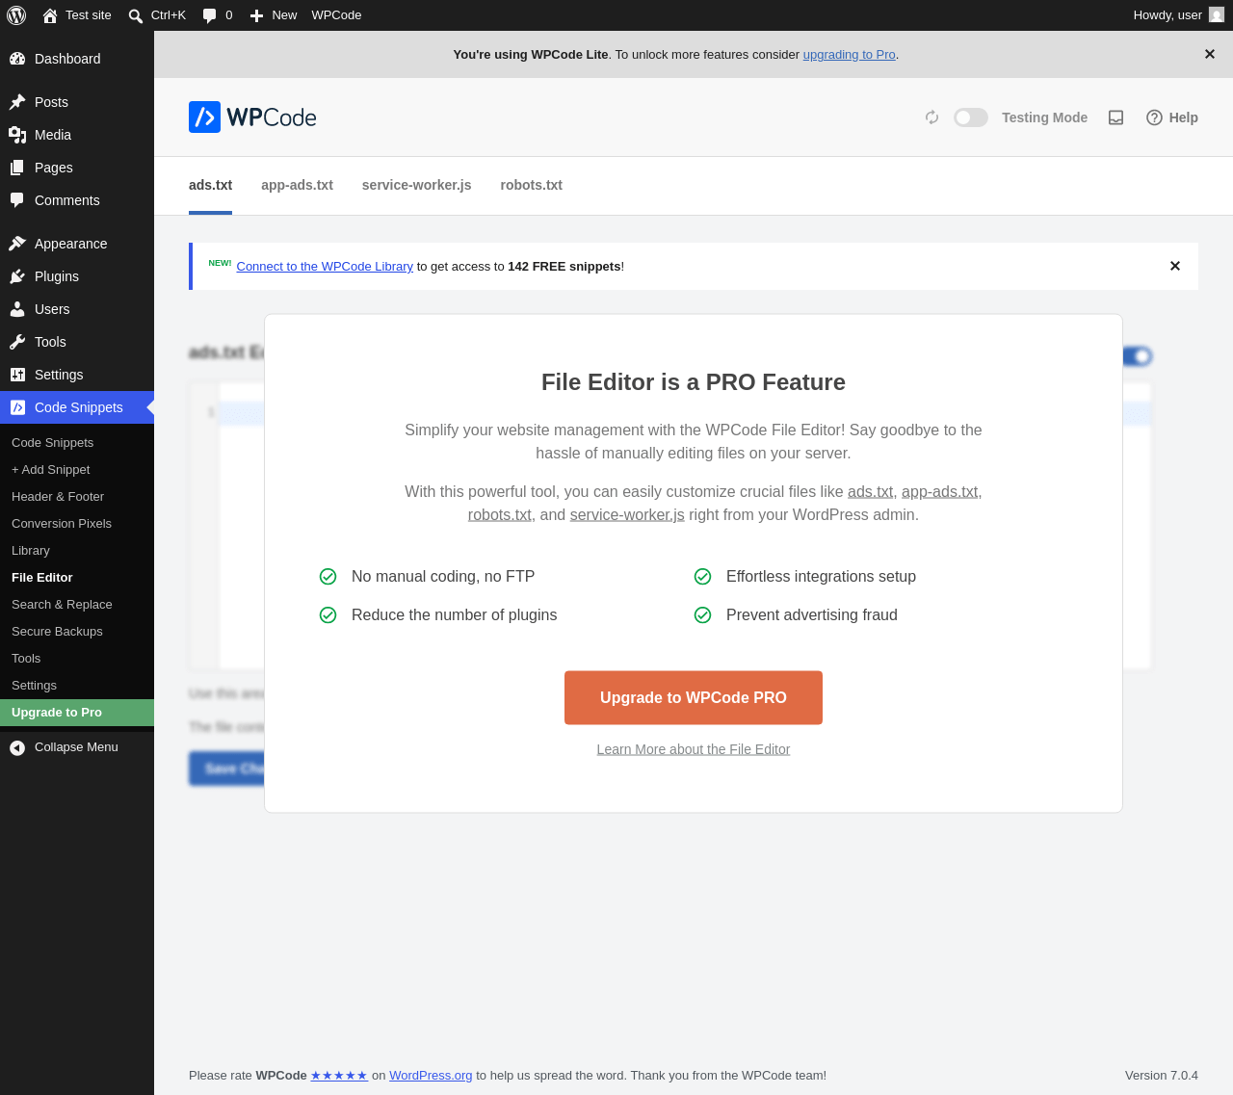Click the ads.txt link in the modal
The image size is (1233, 1095).
click(x=870, y=491)
